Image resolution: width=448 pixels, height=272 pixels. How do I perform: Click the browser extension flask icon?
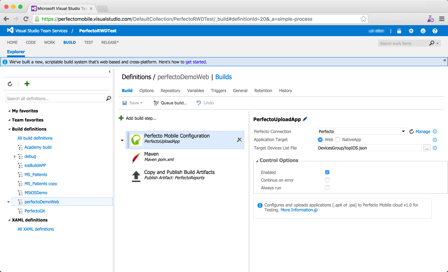430,19
